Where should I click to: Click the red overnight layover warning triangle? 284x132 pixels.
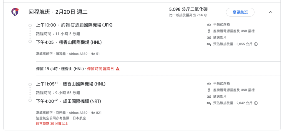click(x=118, y=69)
